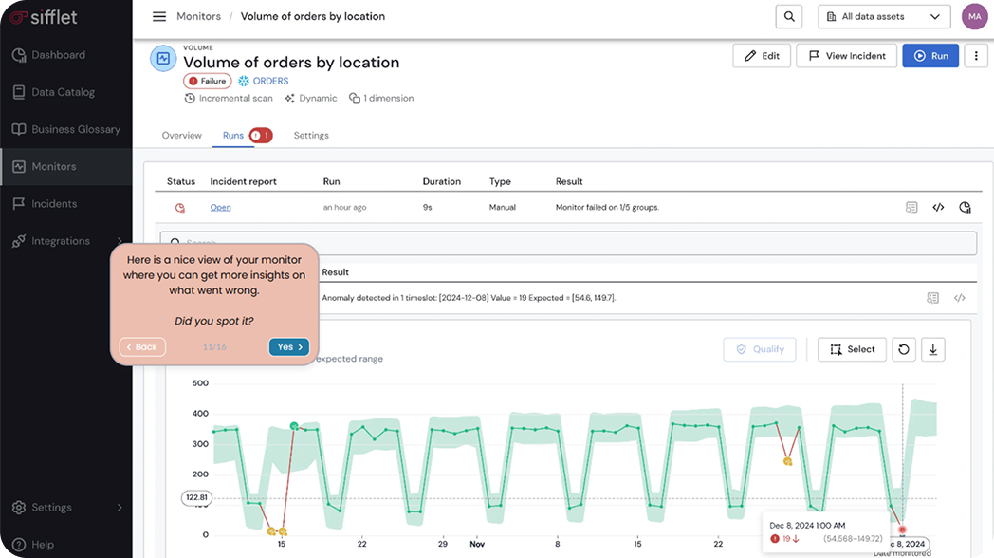Click the Qualify button
994x558 pixels.
point(760,349)
